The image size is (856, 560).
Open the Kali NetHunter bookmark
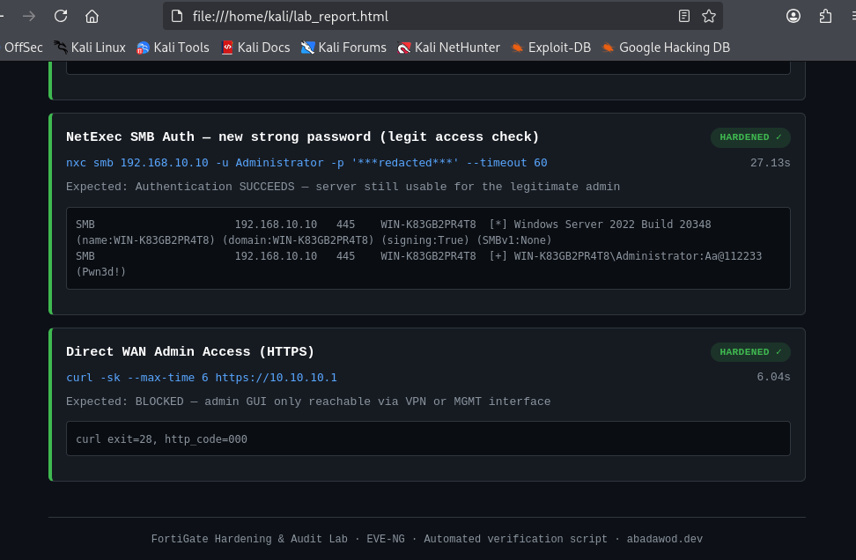coord(449,48)
